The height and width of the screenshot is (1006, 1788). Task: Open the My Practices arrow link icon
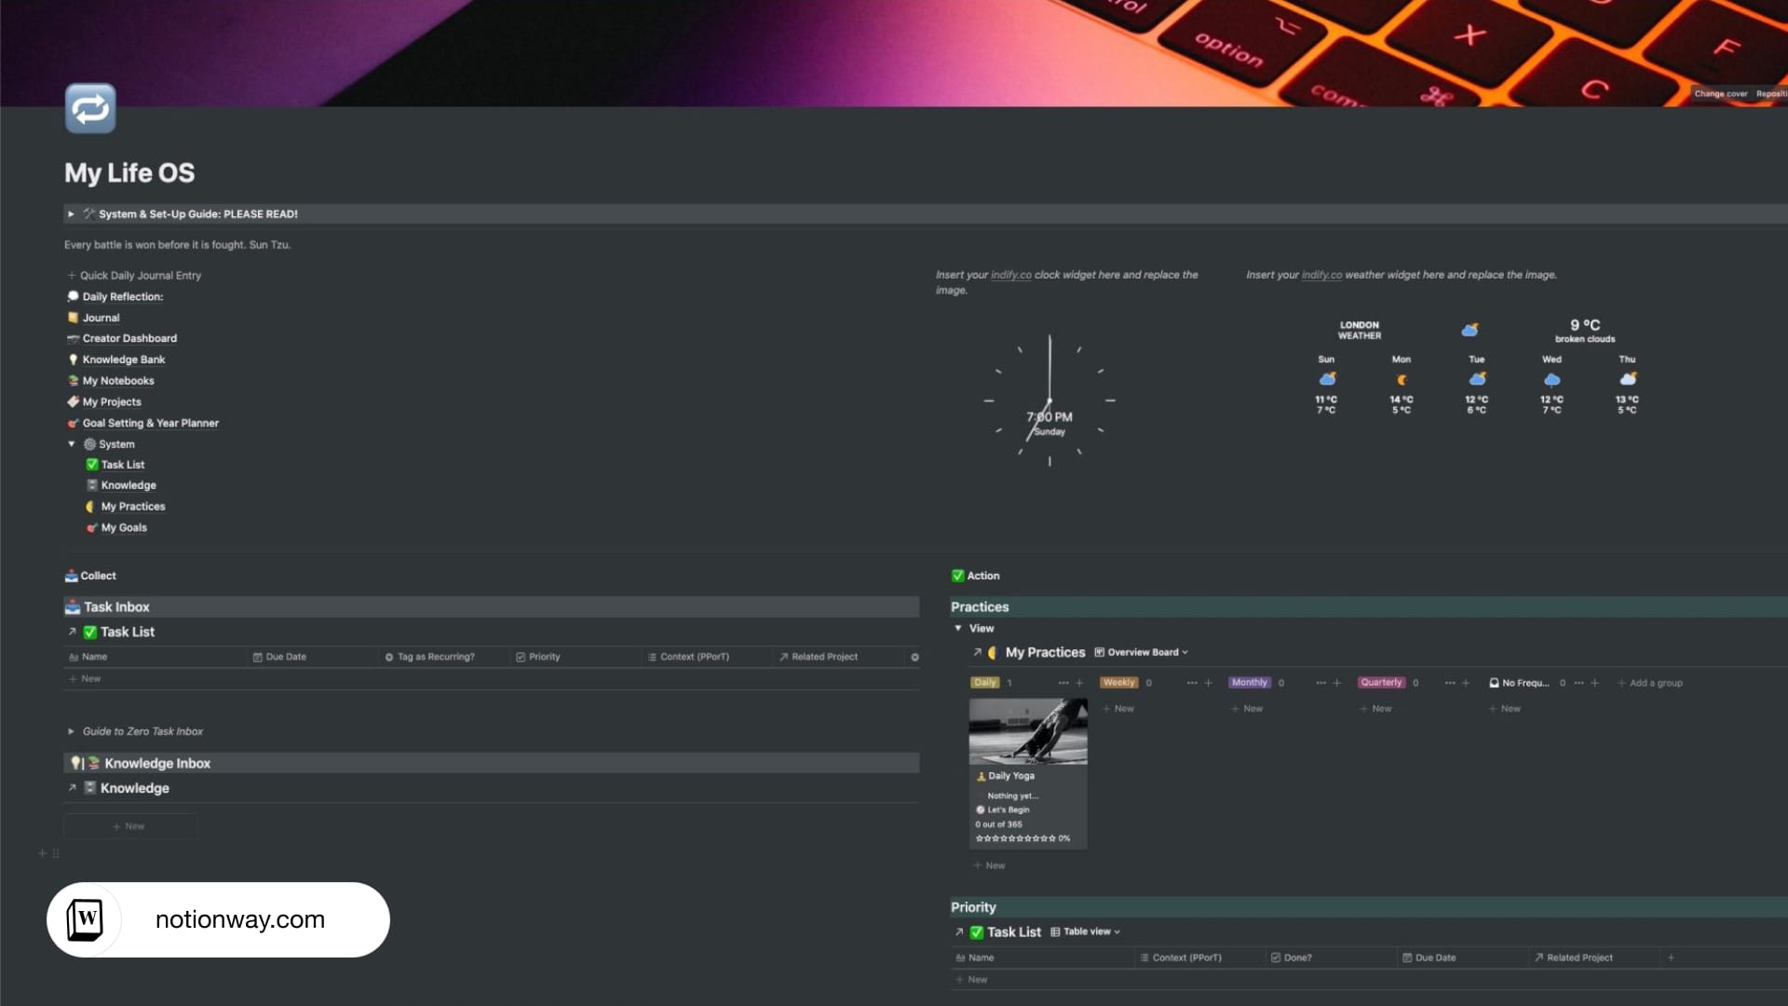977,653
